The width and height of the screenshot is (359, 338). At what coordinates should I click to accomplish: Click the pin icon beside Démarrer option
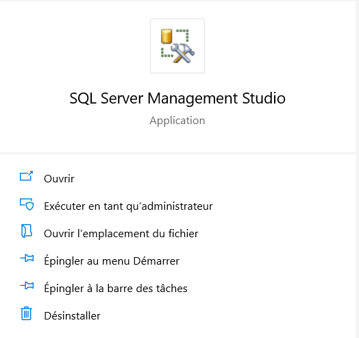[27, 258]
